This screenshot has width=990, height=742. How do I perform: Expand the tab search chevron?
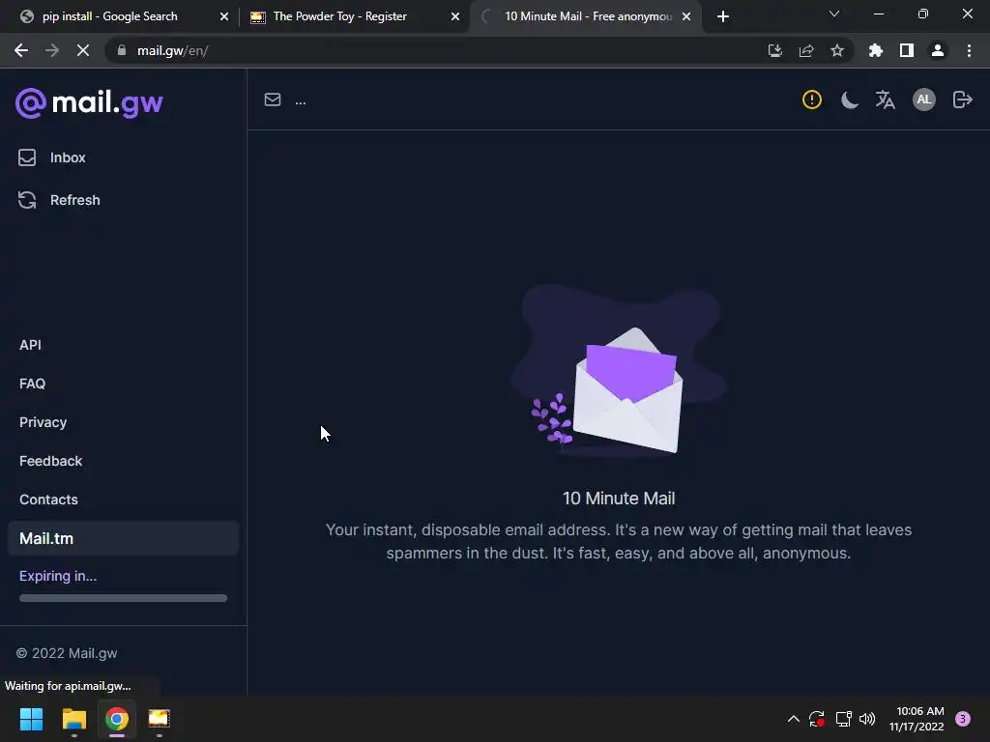(x=834, y=14)
